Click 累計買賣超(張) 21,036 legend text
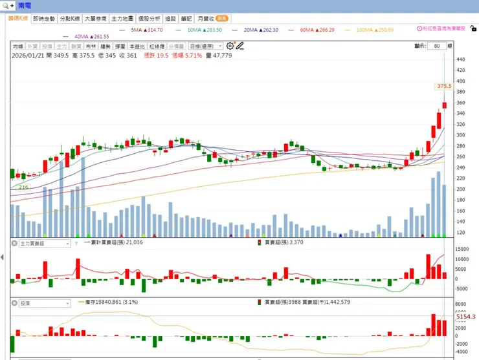The width and height of the screenshot is (479, 360). click(117, 242)
